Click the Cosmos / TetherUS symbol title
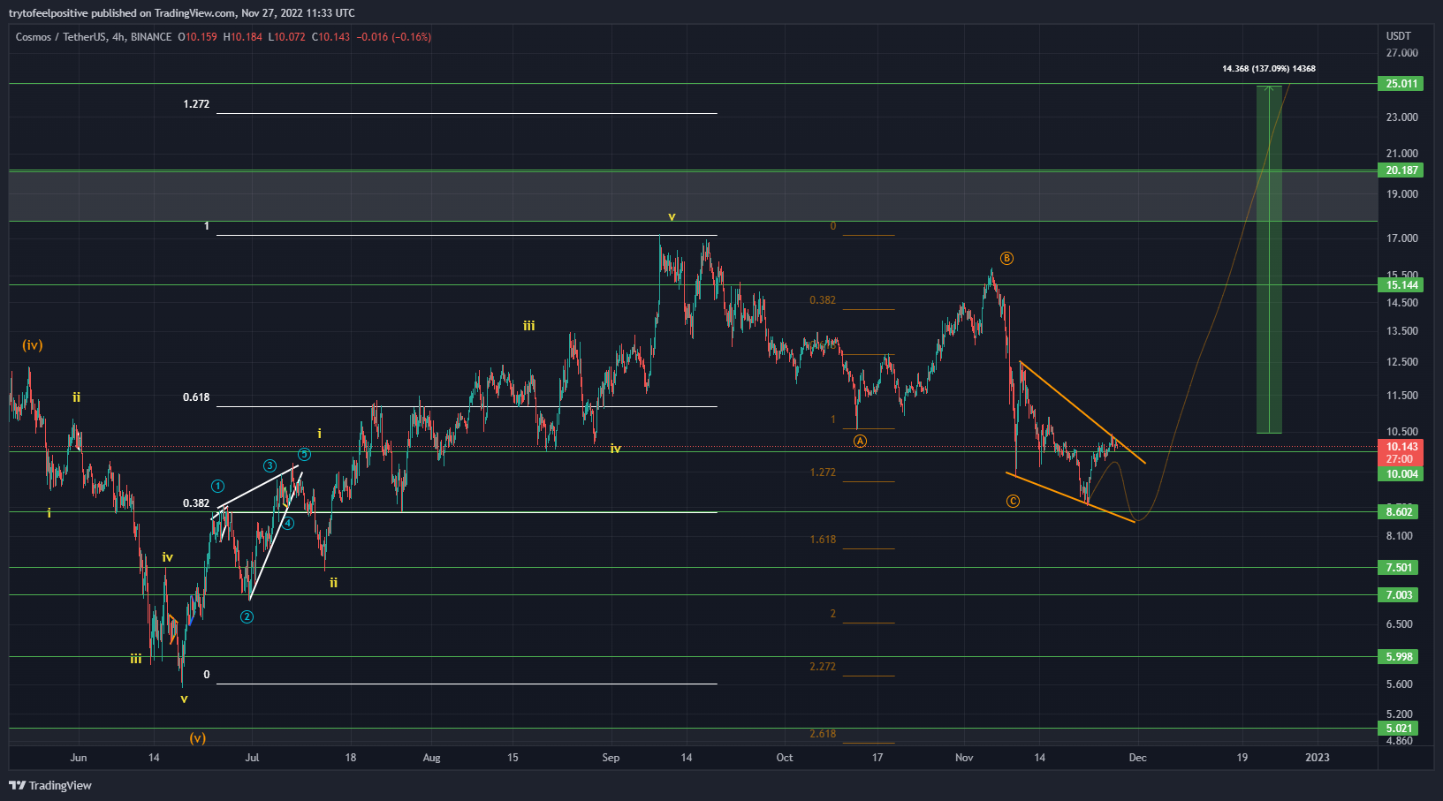Image resolution: width=1443 pixels, height=801 pixels. [x=61, y=37]
